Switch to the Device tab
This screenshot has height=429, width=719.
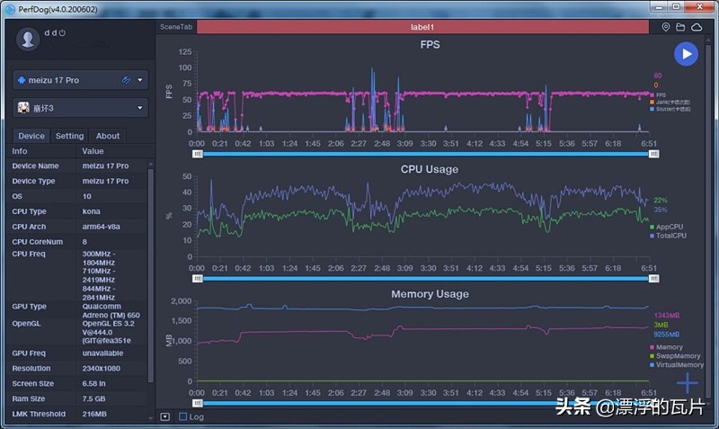31,136
